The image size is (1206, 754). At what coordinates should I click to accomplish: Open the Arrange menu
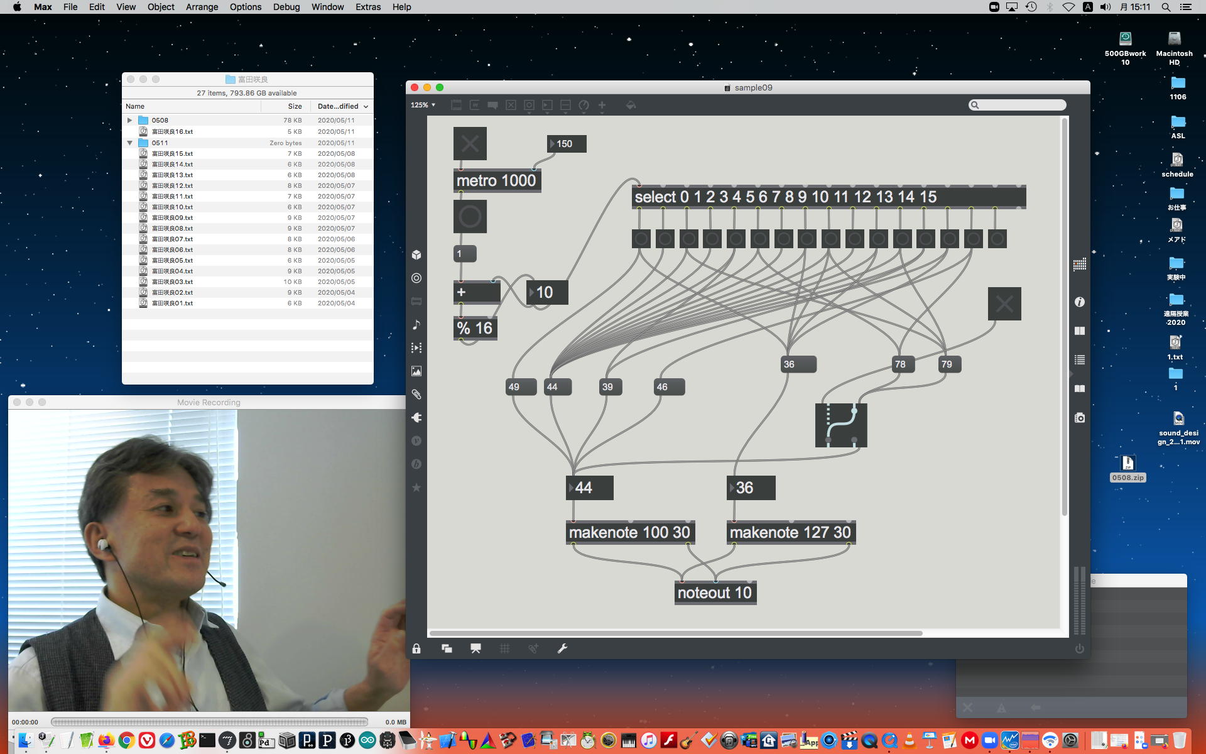202,7
